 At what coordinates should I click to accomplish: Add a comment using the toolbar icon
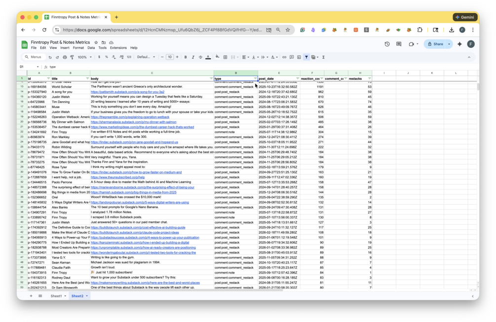point(292,57)
